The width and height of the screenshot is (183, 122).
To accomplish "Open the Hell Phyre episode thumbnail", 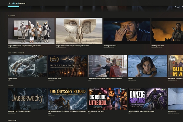I will coord(176,66).
